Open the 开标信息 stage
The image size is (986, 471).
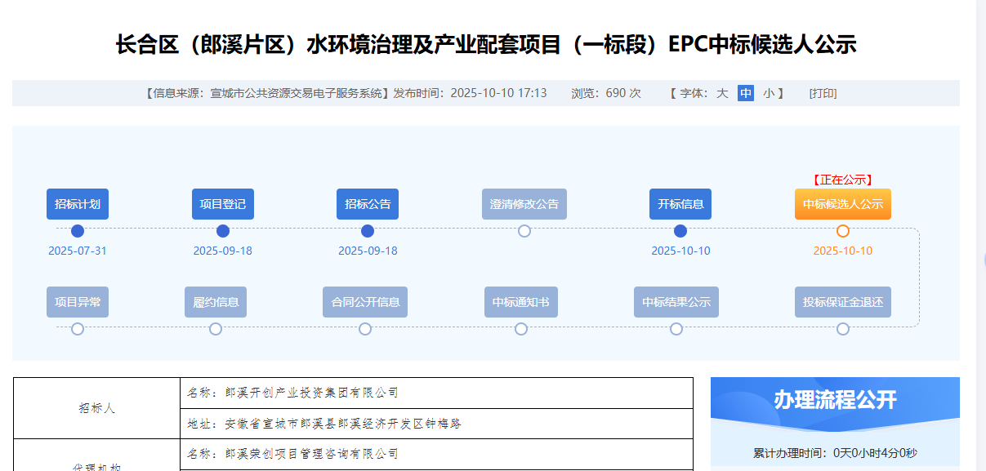[x=680, y=204]
